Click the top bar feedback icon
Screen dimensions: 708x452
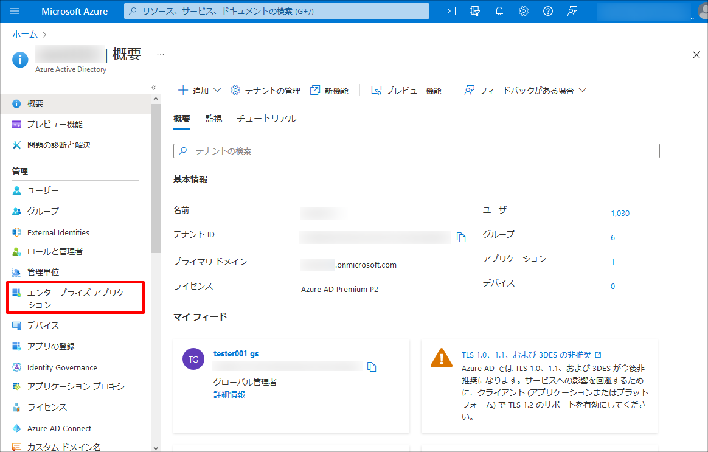(x=572, y=11)
